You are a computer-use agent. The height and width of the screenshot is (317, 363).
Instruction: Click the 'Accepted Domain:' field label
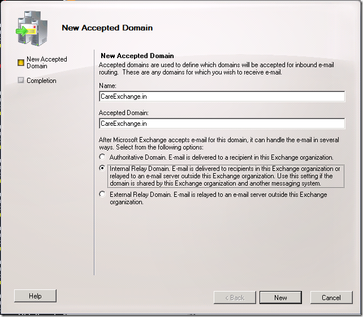point(124,113)
